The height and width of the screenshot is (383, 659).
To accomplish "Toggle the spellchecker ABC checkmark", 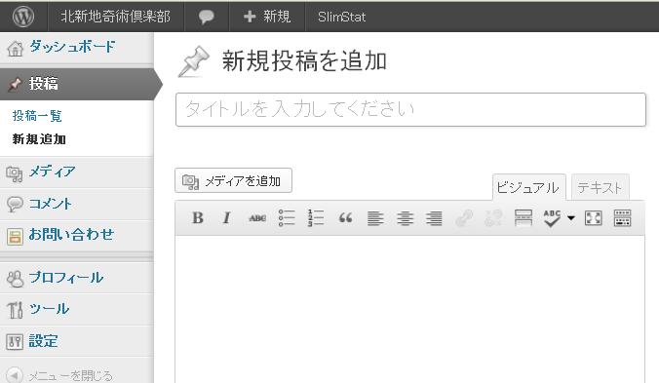I will tap(552, 218).
